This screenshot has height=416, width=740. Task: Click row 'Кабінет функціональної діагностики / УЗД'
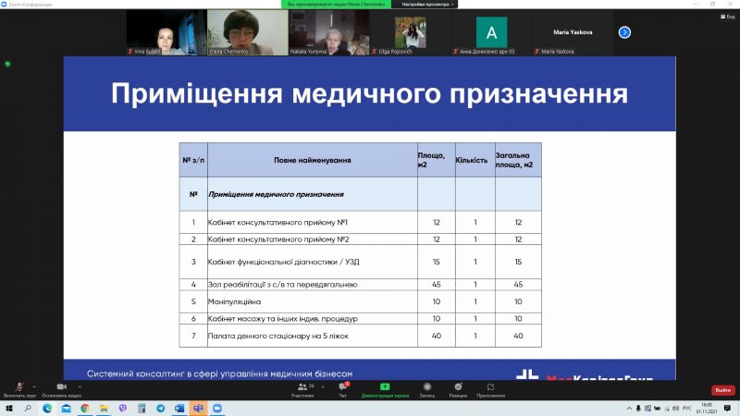[360, 262]
